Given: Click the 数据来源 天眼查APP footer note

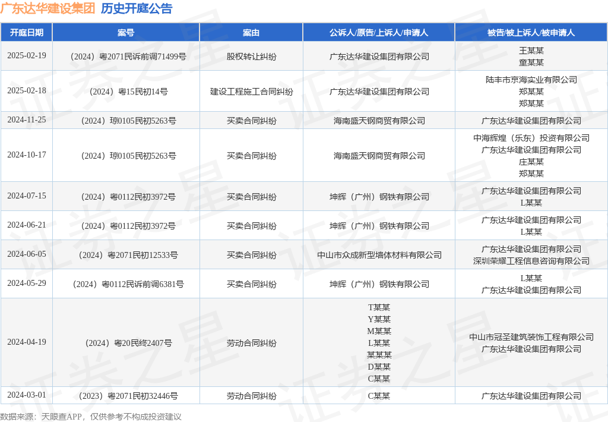Looking at the screenshot, I should pyautogui.click(x=91, y=417).
